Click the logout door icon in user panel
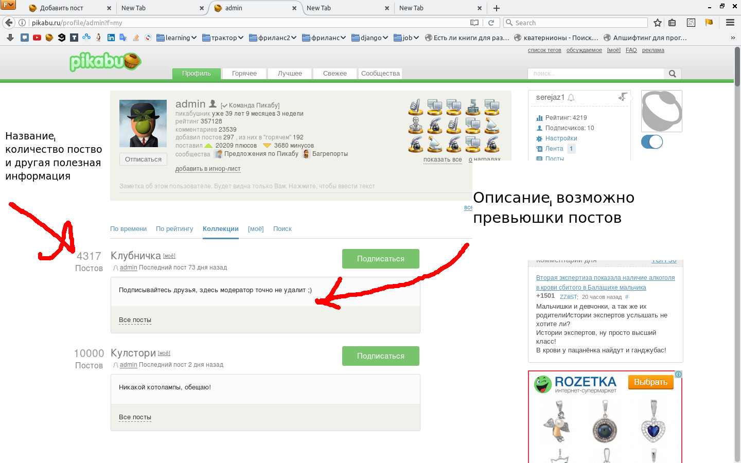 pyautogui.click(x=623, y=97)
